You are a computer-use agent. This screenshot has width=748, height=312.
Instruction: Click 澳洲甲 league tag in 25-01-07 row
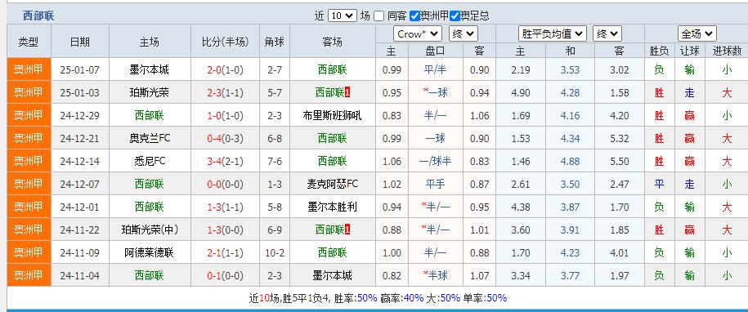click(x=29, y=70)
